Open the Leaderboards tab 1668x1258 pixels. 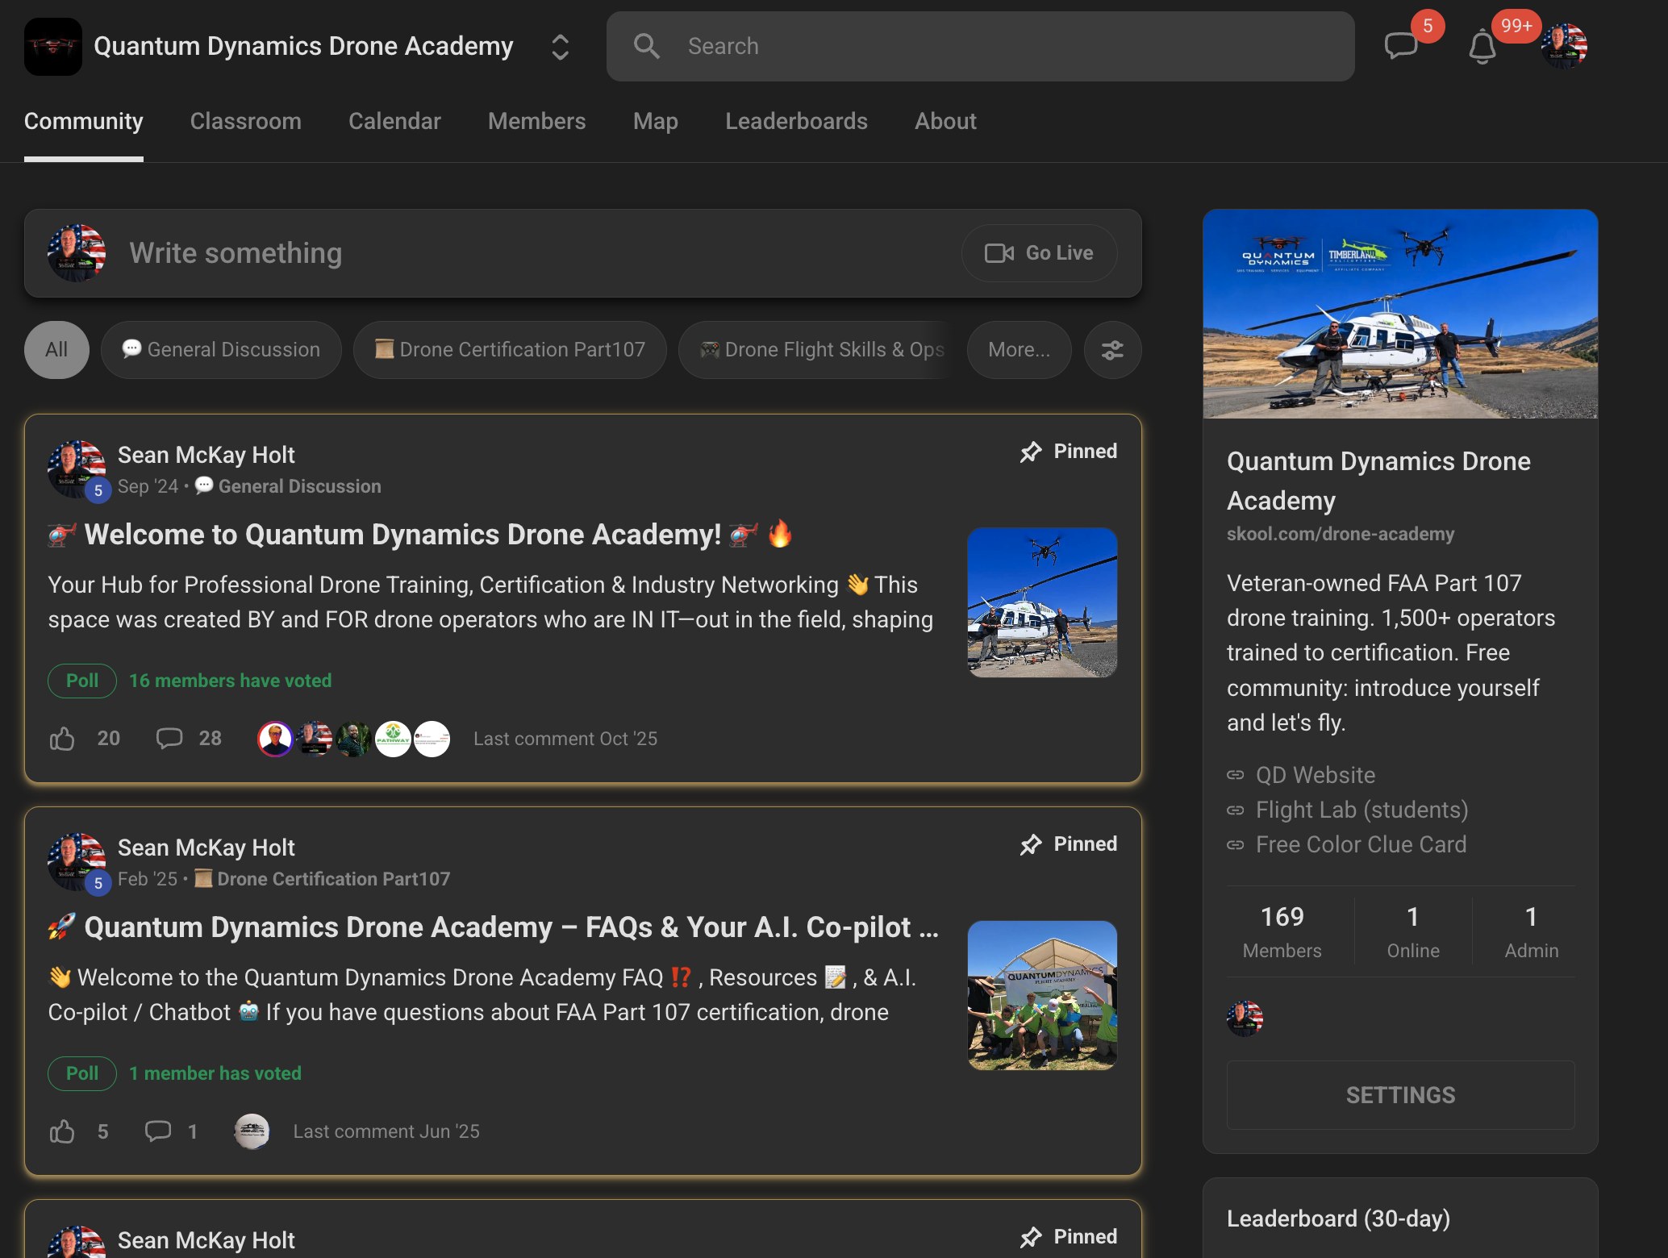pyautogui.click(x=796, y=121)
